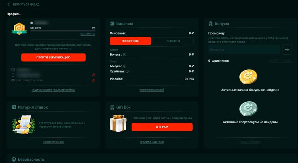Focus the promo code input field
Screen dimensions: 298x163
tap(244, 49)
